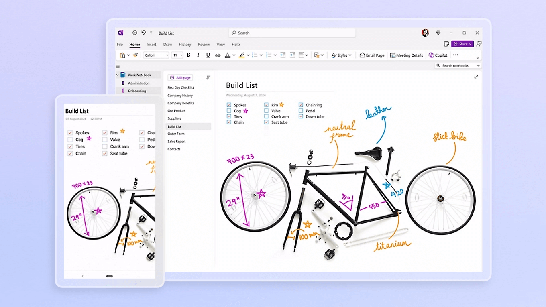Uncheck the Pedal checkbox
Screen dimensions: 546x307
(x=300, y=110)
